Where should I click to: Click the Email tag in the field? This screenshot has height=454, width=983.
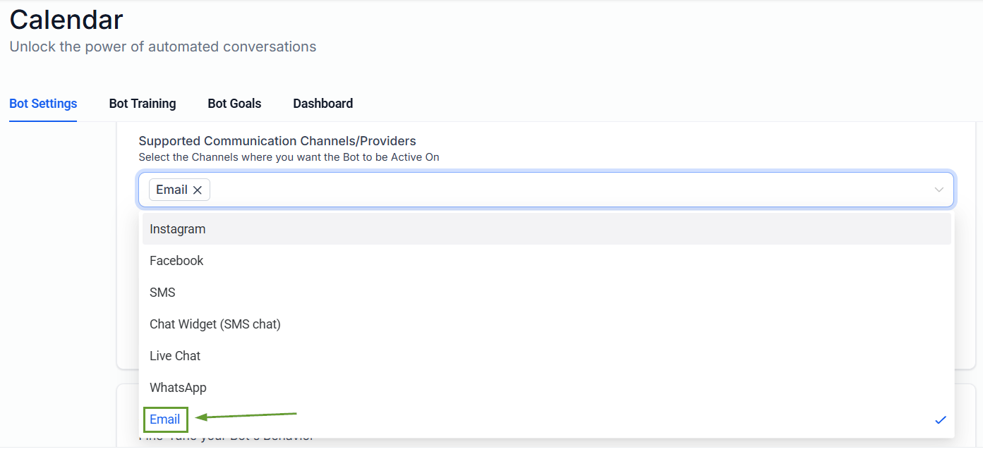click(171, 190)
